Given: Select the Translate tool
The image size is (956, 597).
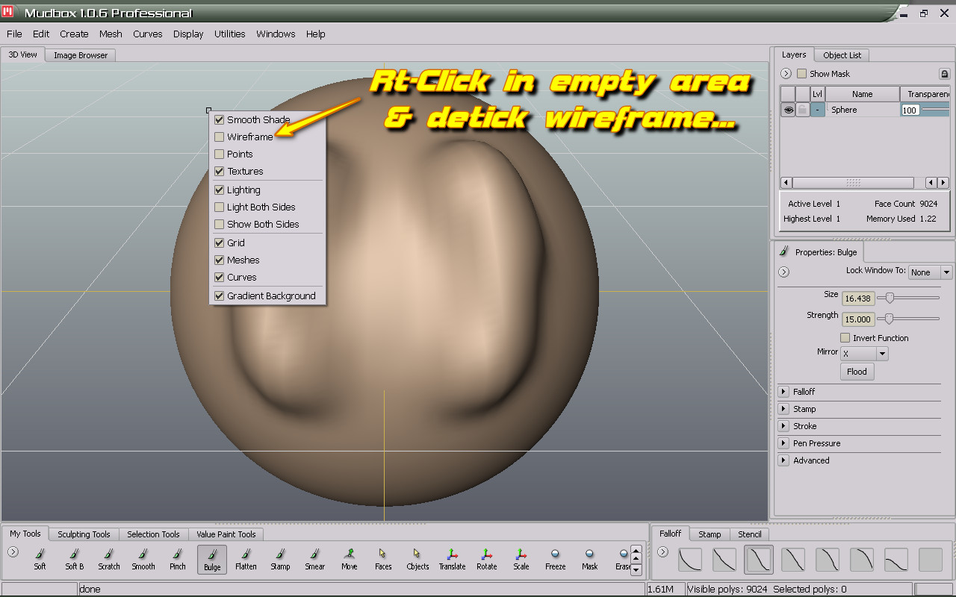Looking at the screenshot, I should tap(452, 559).
